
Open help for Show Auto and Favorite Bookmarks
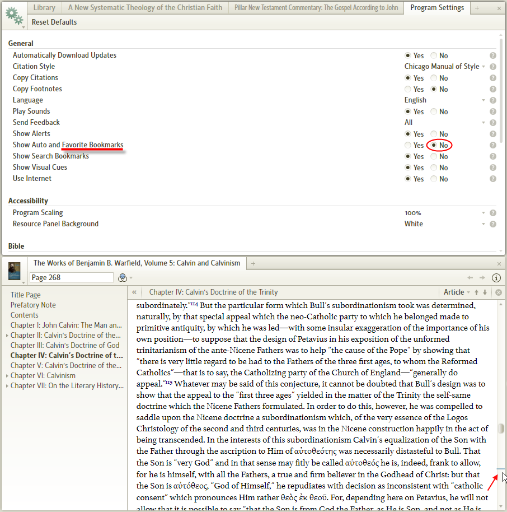tap(493, 145)
